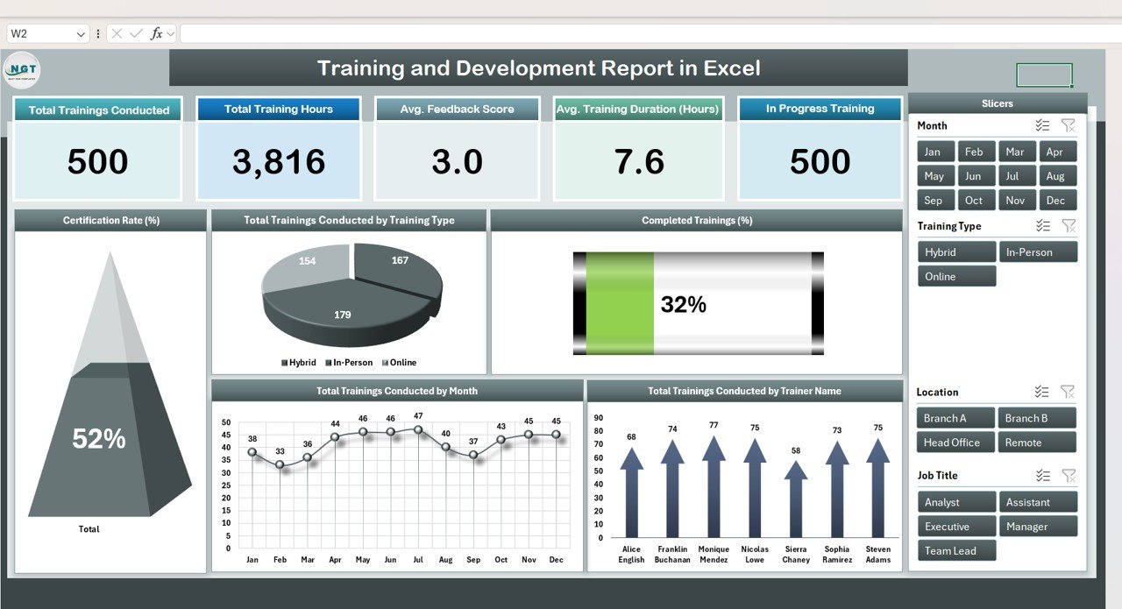The width and height of the screenshot is (1122, 609).
Task: Toggle multi-select for the Month slicer
Action: (1042, 126)
